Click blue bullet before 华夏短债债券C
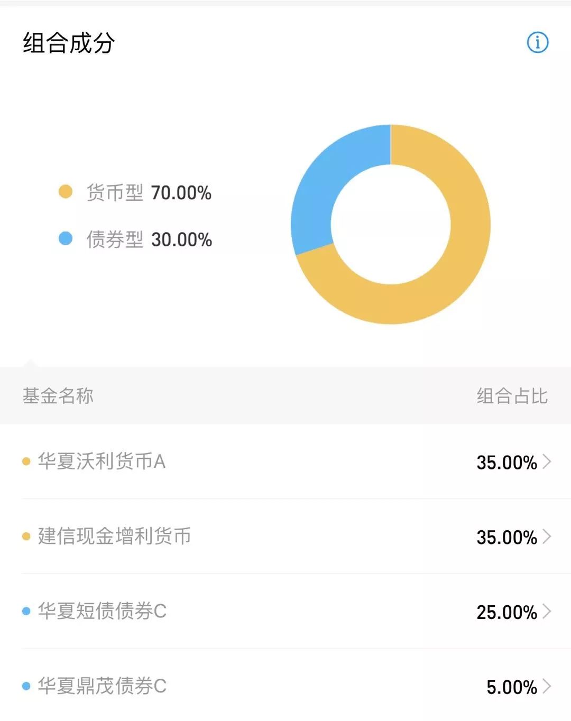Viewport: 571px width, 721px height. (26, 612)
